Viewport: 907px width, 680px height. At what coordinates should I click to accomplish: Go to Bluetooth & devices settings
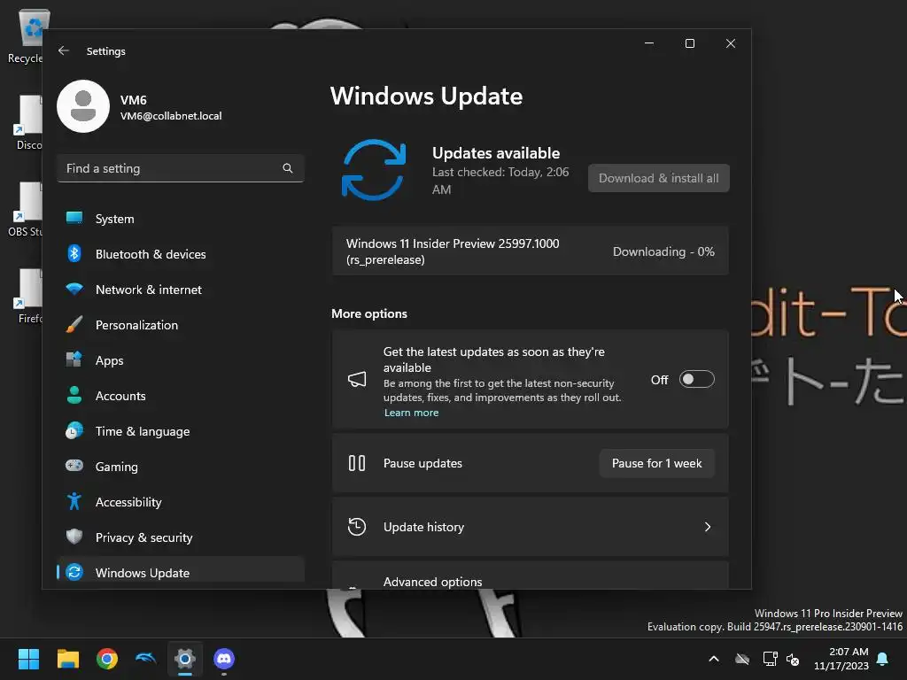pos(181,254)
